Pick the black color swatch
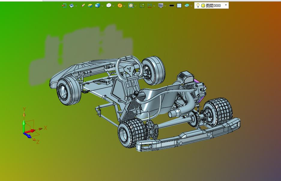This screenshot has height=181, width=281. pos(172,5)
